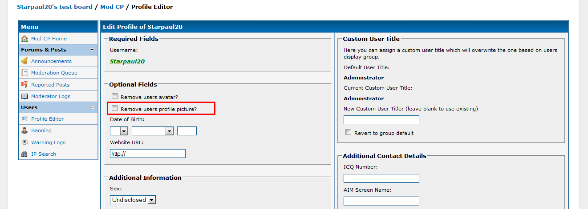Open the Sex dropdown
The width and height of the screenshot is (588, 209).
[x=133, y=200]
